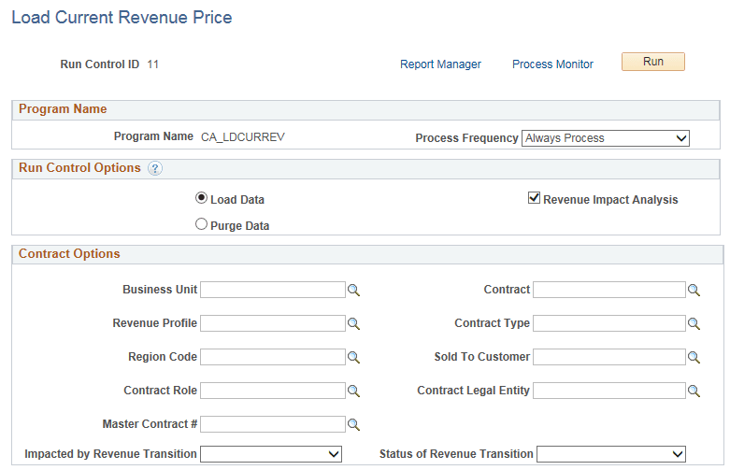Click into the Region Code input field
The height and width of the screenshot is (470, 730).
click(273, 357)
